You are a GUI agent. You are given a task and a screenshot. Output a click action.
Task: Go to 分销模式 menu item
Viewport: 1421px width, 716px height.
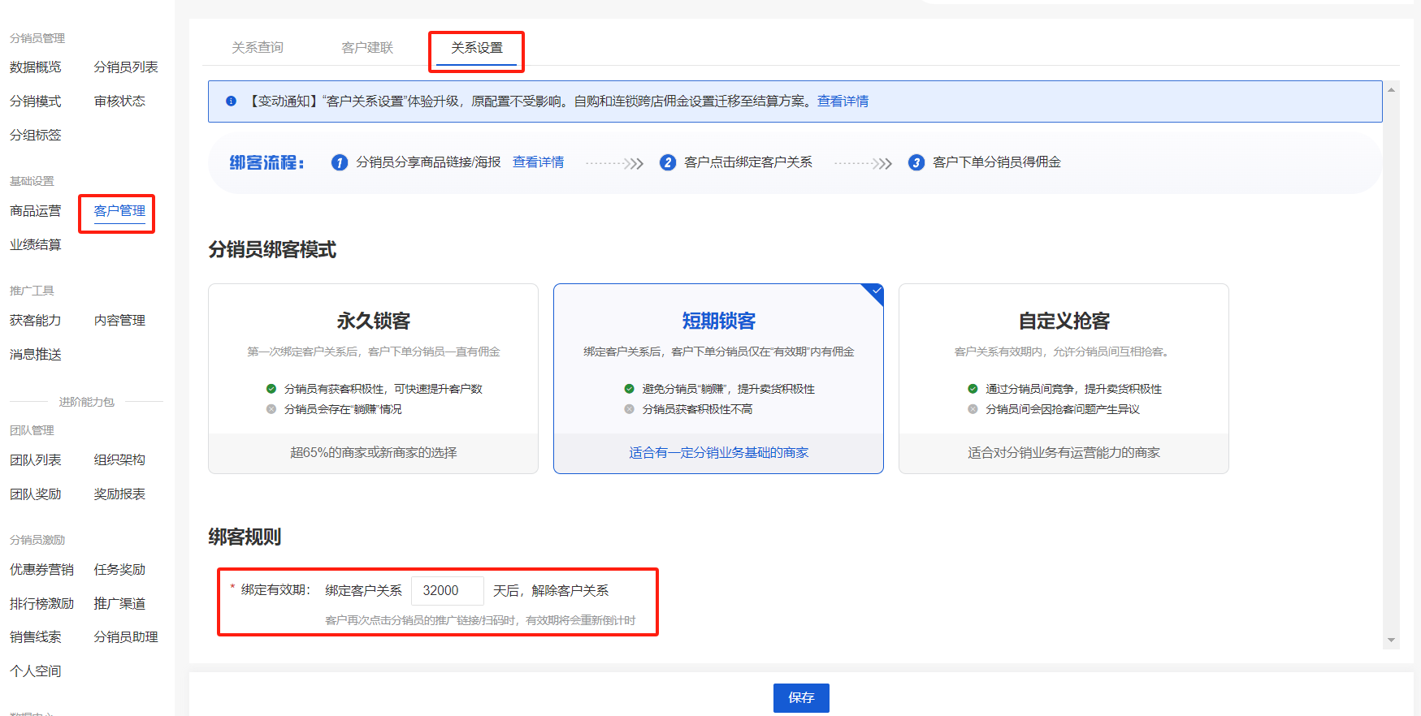tap(36, 101)
